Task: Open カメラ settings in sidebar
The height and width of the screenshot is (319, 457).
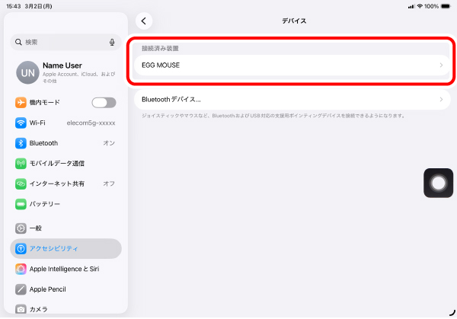Action: tap(66, 309)
